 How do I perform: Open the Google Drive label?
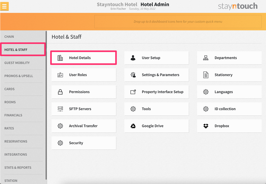(152, 126)
